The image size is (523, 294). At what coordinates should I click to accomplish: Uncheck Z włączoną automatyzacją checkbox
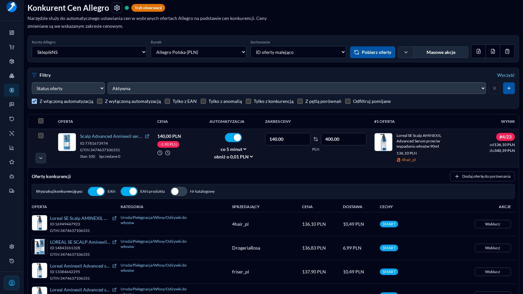(34, 101)
